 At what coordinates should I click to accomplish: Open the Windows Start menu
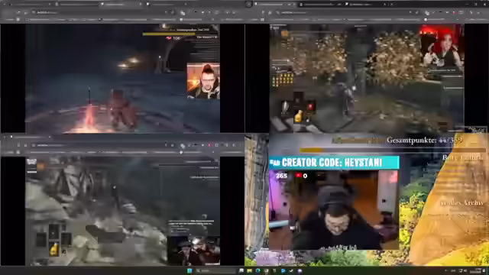(x=189, y=270)
